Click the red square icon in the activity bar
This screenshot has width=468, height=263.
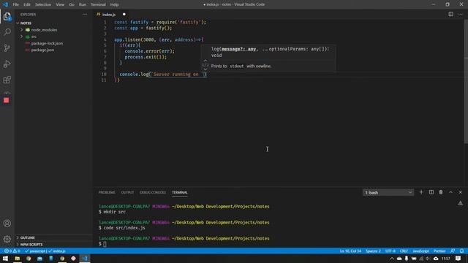pyautogui.click(x=7, y=101)
